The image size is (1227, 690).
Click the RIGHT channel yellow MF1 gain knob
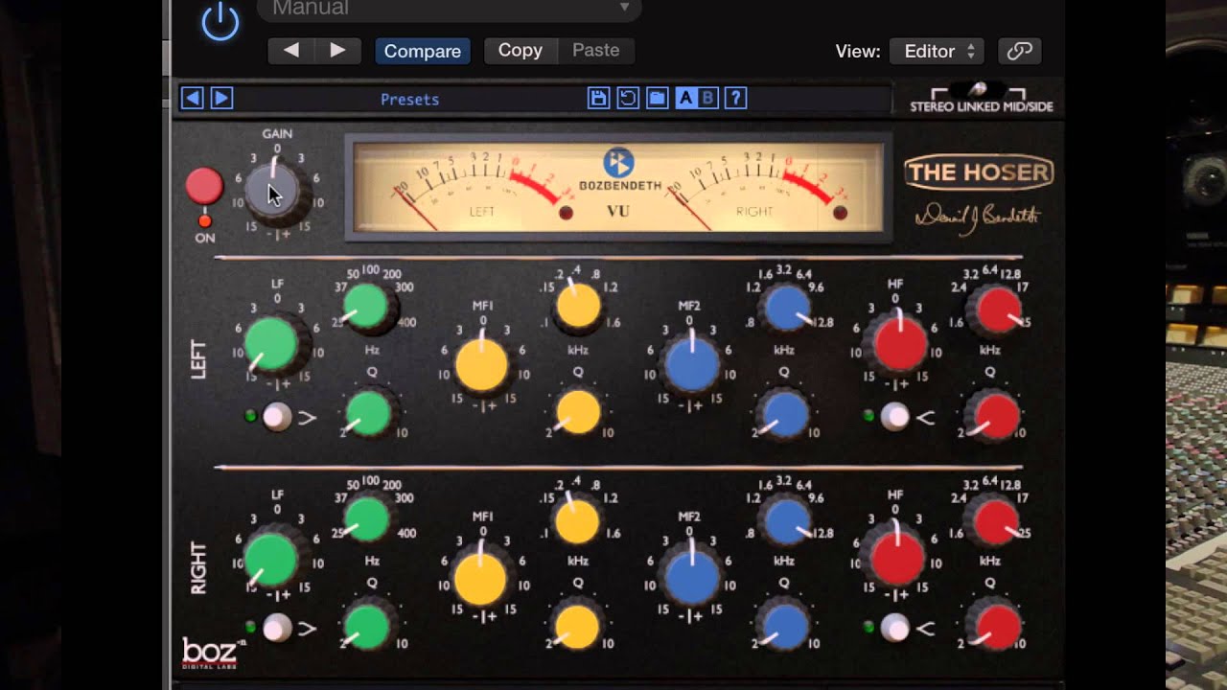click(x=481, y=578)
